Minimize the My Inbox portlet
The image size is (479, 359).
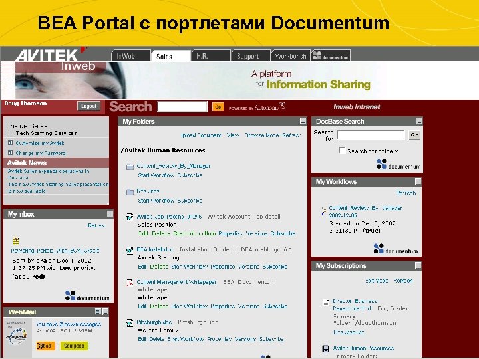point(110,214)
